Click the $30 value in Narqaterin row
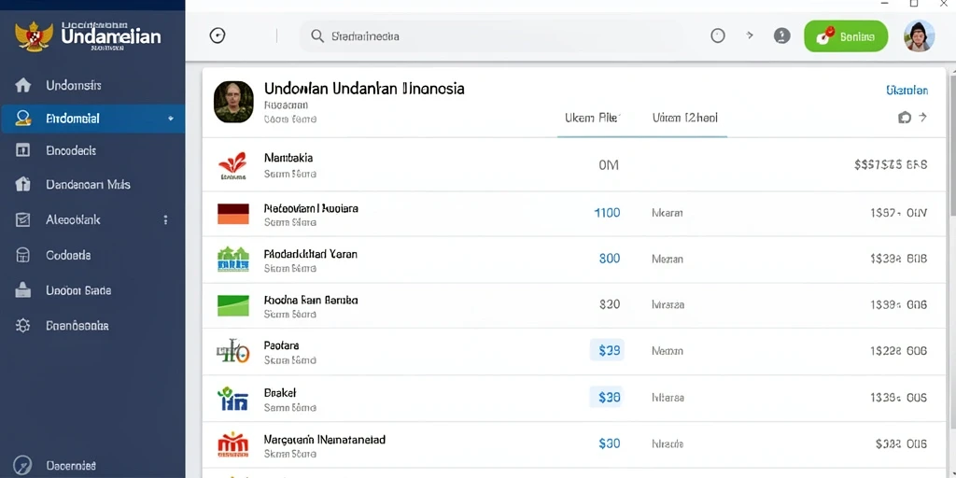This screenshot has width=956, height=478. click(x=609, y=443)
